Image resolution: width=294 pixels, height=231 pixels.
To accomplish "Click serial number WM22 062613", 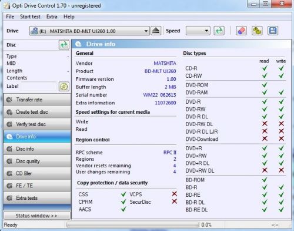I will point(159,95).
